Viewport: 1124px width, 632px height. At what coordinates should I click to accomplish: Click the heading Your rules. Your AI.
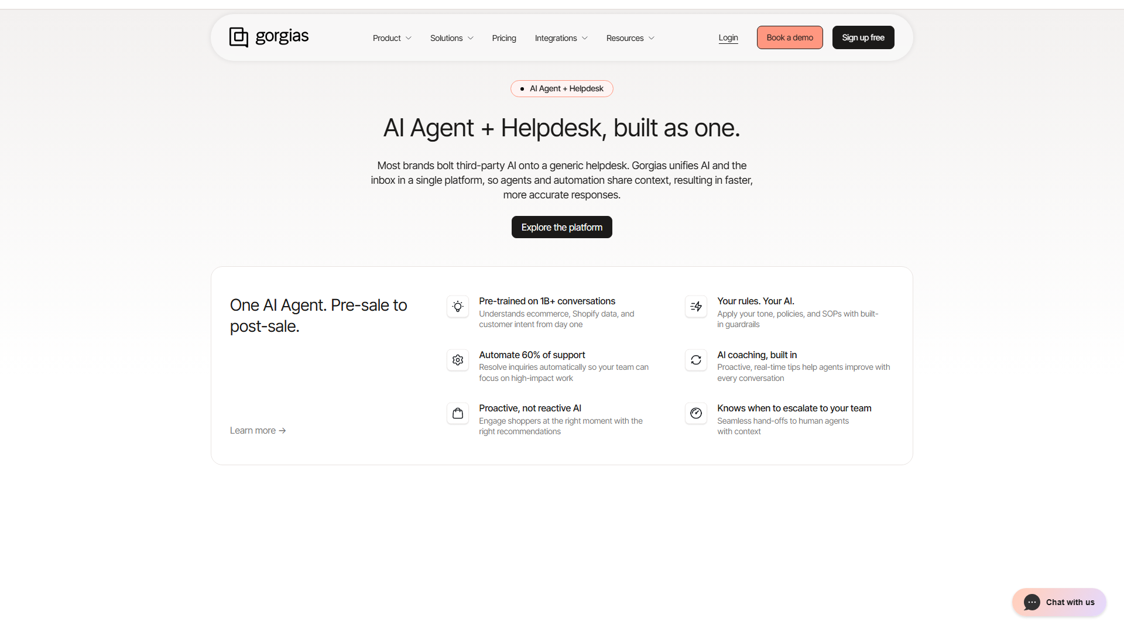(x=756, y=301)
